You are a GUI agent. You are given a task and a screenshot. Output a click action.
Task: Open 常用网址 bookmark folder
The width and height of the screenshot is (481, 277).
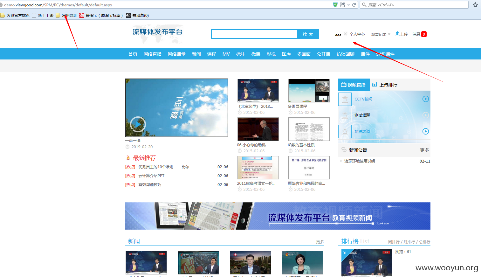66,15
